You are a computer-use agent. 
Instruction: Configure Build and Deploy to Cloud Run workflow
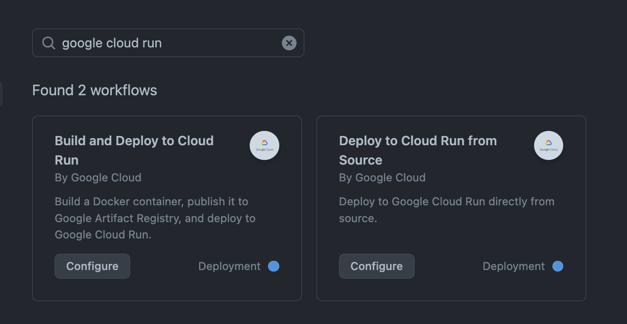click(92, 266)
